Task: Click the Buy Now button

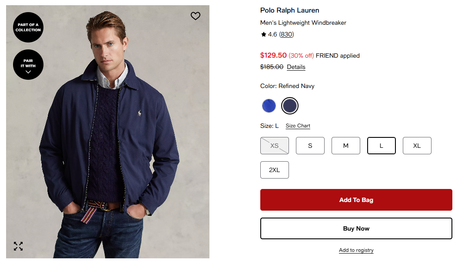Action: coord(356,228)
